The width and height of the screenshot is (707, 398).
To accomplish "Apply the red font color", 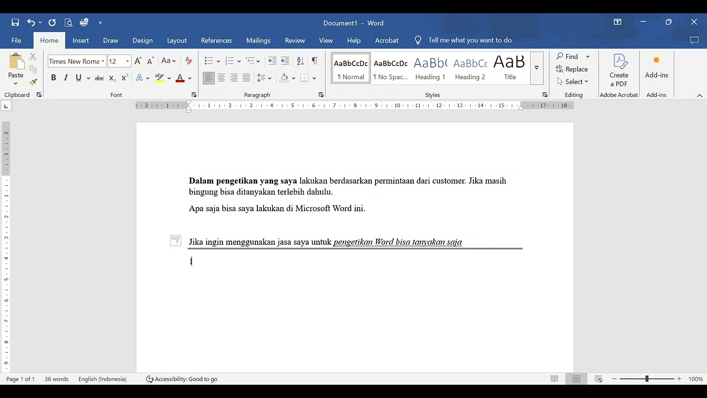I will coord(180,78).
